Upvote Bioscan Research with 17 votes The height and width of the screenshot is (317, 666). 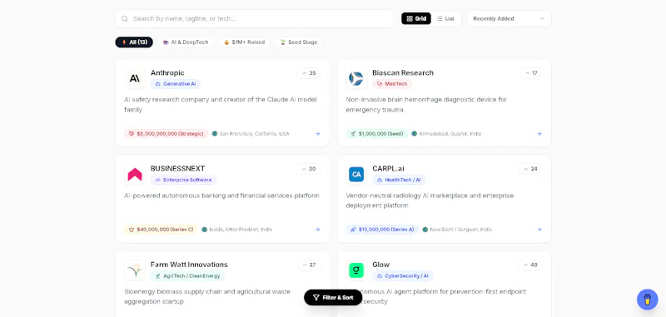point(531,73)
